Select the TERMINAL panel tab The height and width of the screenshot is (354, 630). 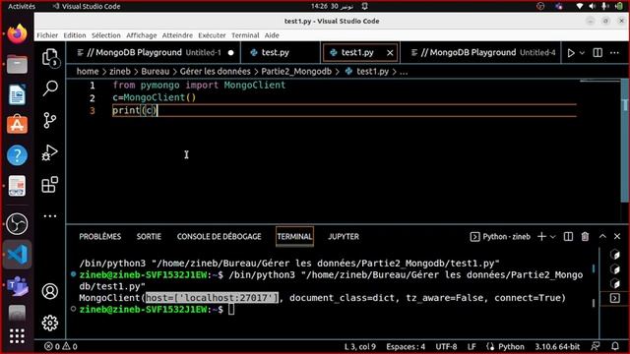pyautogui.click(x=294, y=237)
